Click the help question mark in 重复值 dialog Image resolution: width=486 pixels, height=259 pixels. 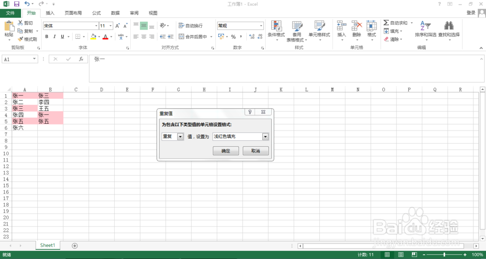click(250, 112)
